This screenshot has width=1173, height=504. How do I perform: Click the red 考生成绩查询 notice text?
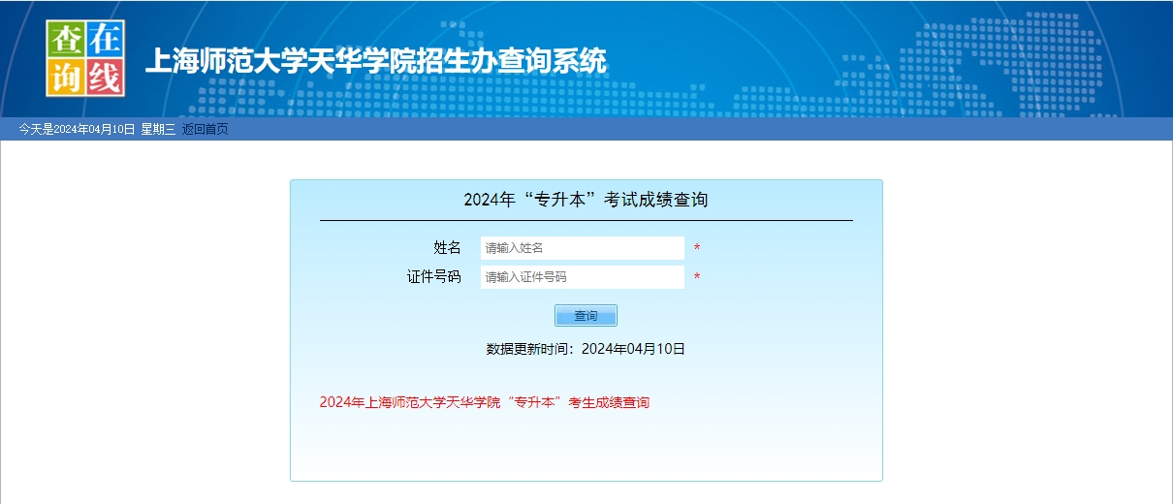[484, 402]
